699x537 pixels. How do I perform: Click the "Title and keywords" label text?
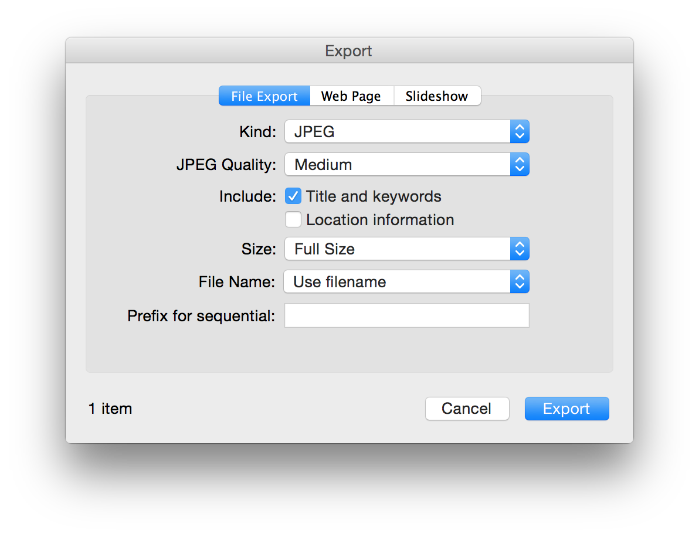click(374, 196)
